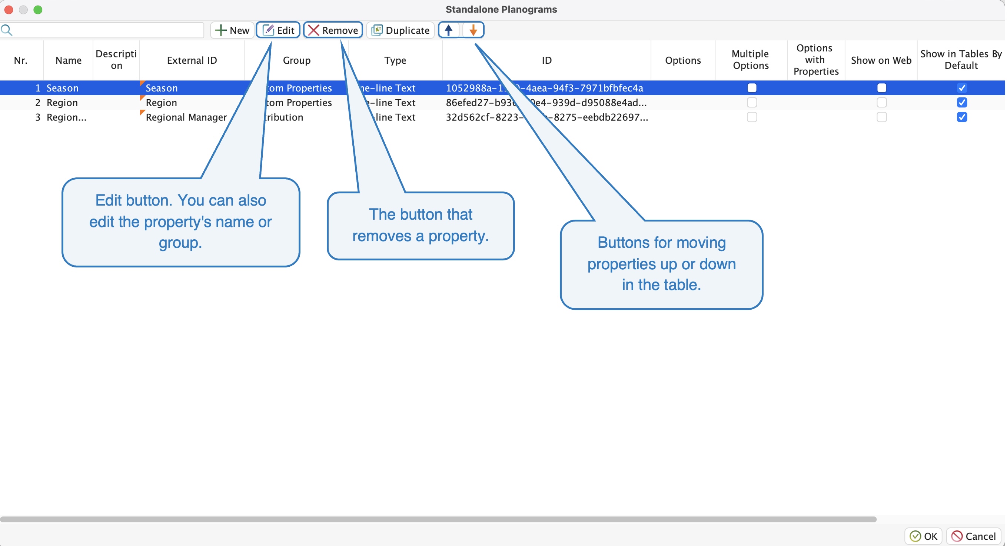Click the External ID cell 'Region'
The image size is (1007, 546).
tap(192, 102)
